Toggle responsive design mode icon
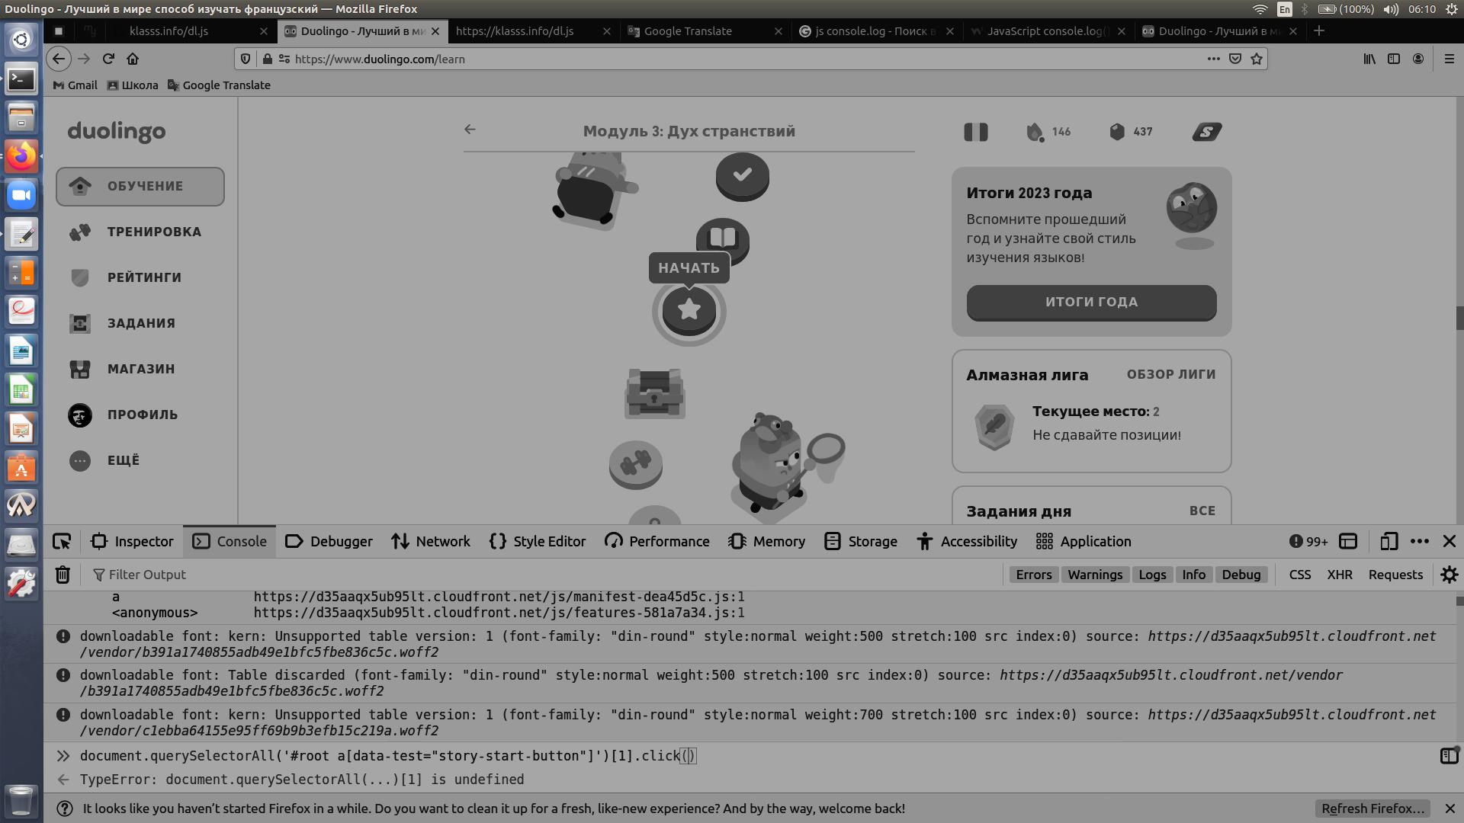The image size is (1464, 823). [x=1389, y=542]
